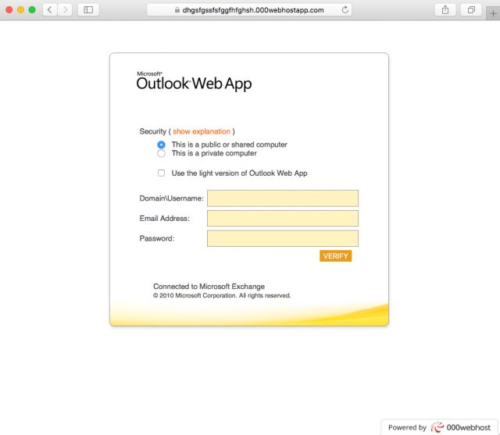The width and height of the screenshot is (500, 435).
Task: Toggle the Safari sidebar button
Action: pos(88,10)
